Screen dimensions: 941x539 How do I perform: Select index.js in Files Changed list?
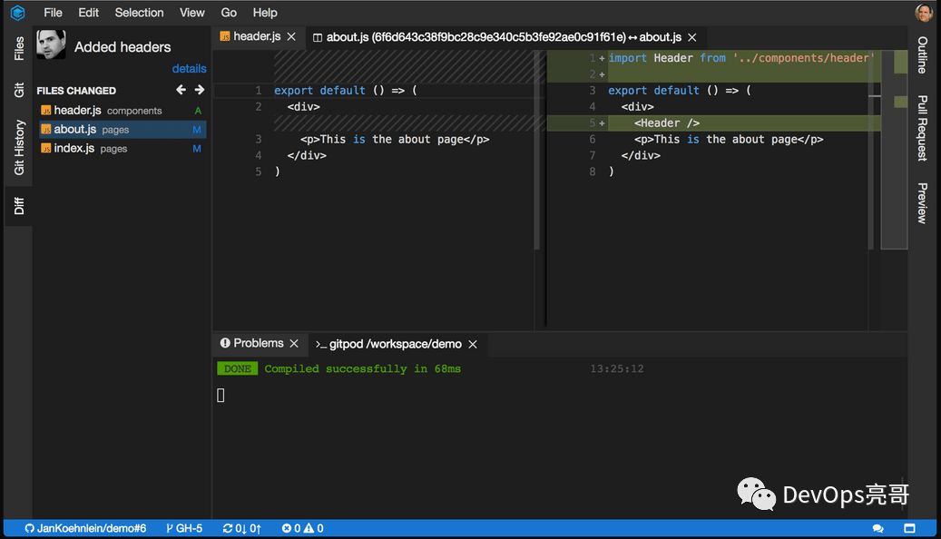pos(74,148)
